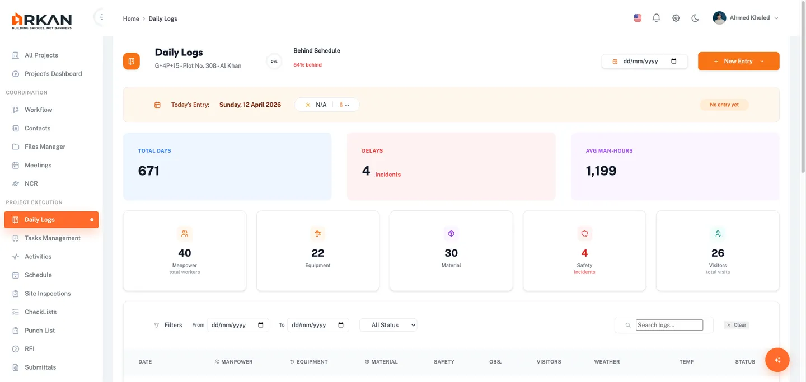Click the Clear filters button

pos(736,325)
